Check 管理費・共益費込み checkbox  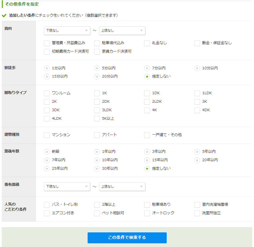tap(47, 43)
